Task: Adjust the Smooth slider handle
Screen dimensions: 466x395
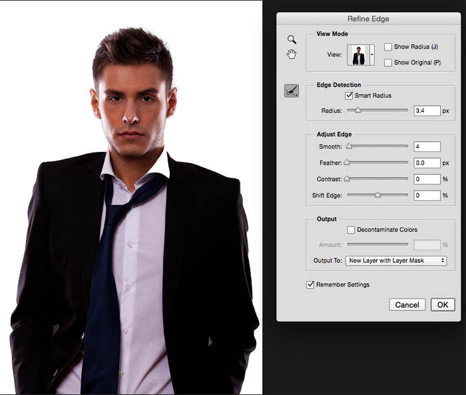Action: click(x=349, y=147)
